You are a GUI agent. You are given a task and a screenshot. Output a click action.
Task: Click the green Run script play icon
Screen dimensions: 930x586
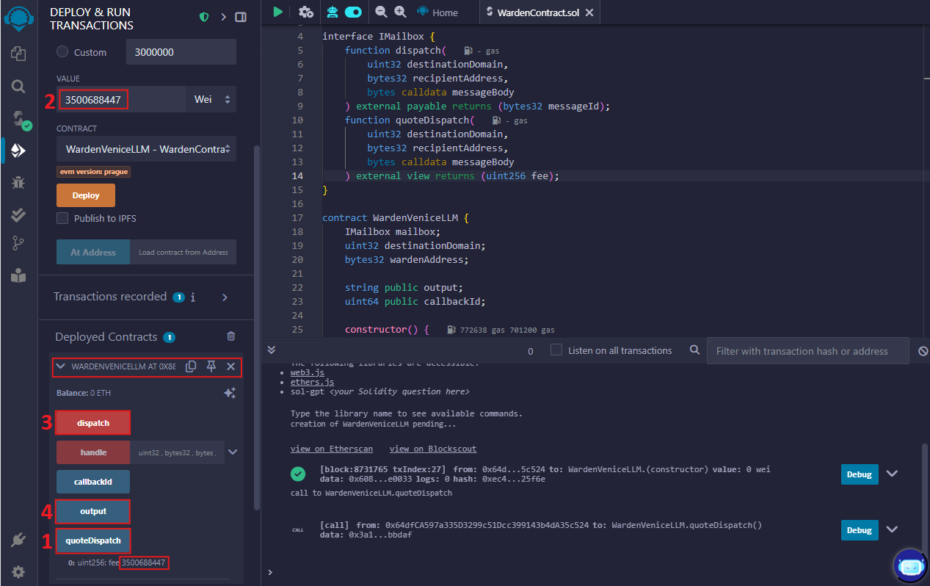[277, 12]
